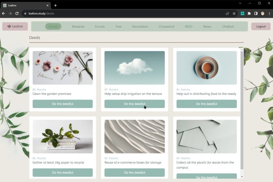Click Do the deedful for distributing food
This screenshot has height=182, width=273.
pyautogui.click(x=207, y=104)
